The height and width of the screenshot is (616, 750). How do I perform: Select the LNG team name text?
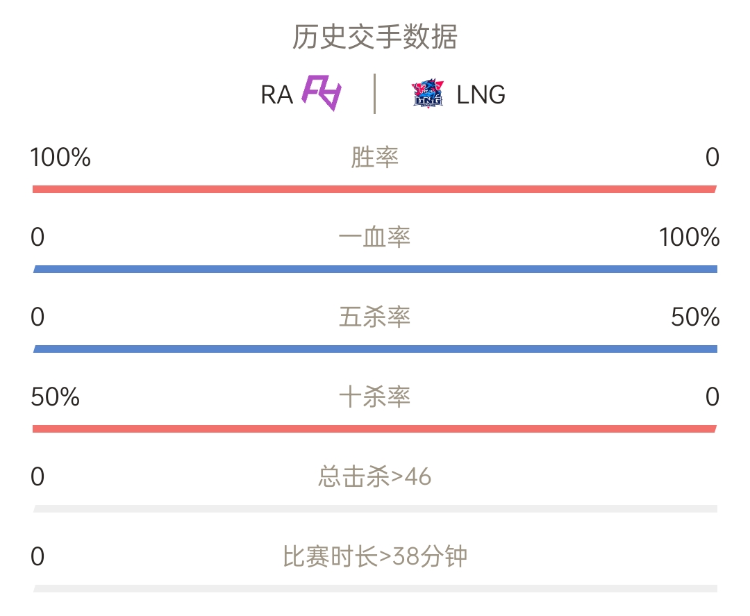481,94
